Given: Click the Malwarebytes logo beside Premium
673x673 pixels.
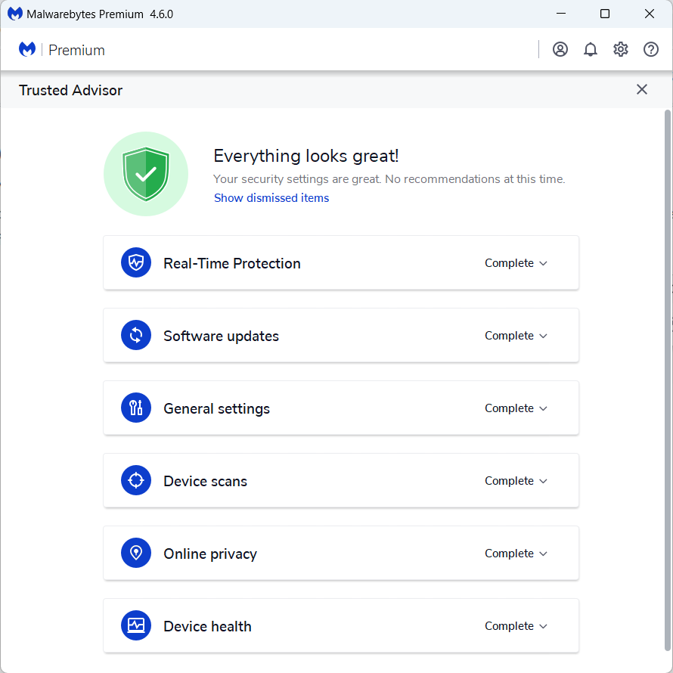Looking at the screenshot, I should click(27, 49).
